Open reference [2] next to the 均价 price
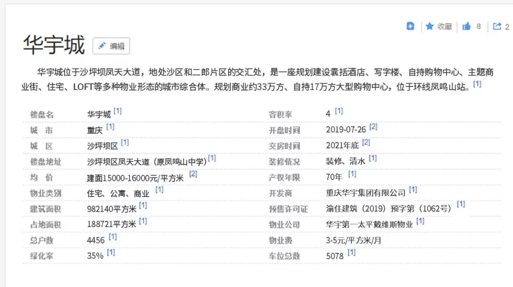The image size is (513, 287). (x=193, y=174)
